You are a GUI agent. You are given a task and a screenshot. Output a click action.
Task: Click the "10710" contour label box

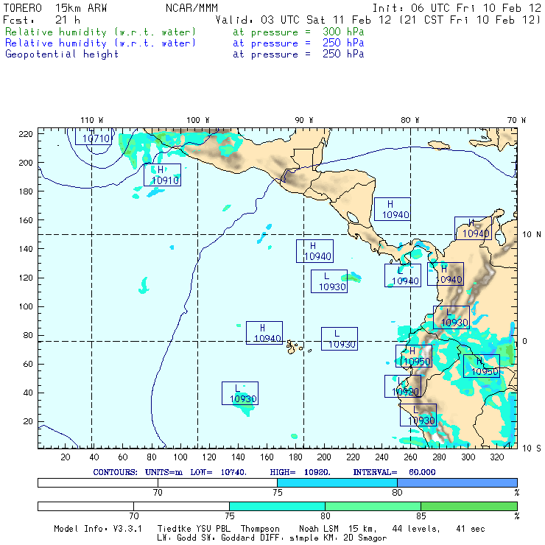tap(93, 136)
